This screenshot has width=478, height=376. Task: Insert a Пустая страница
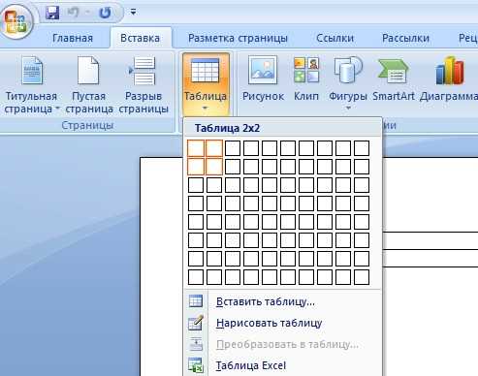pyautogui.click(x=89, y=85)
